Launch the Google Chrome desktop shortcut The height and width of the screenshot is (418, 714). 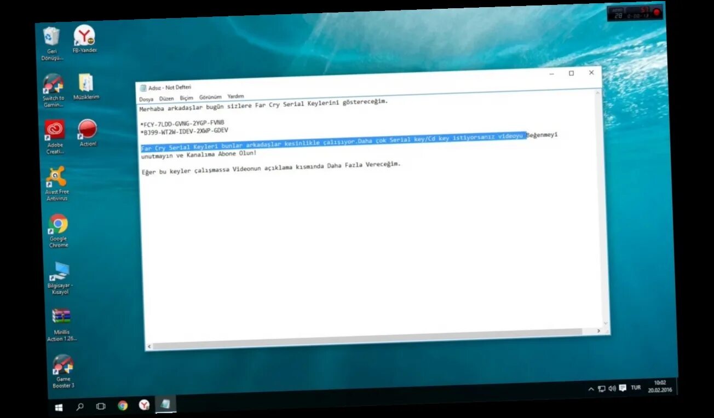click(58, 231)
